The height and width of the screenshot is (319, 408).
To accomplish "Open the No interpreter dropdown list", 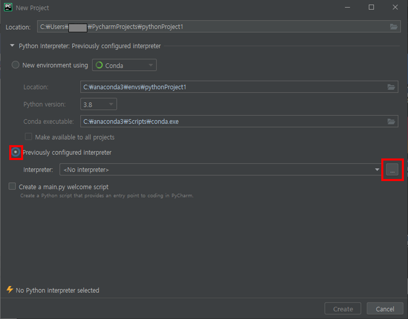I will coord(220,169).
